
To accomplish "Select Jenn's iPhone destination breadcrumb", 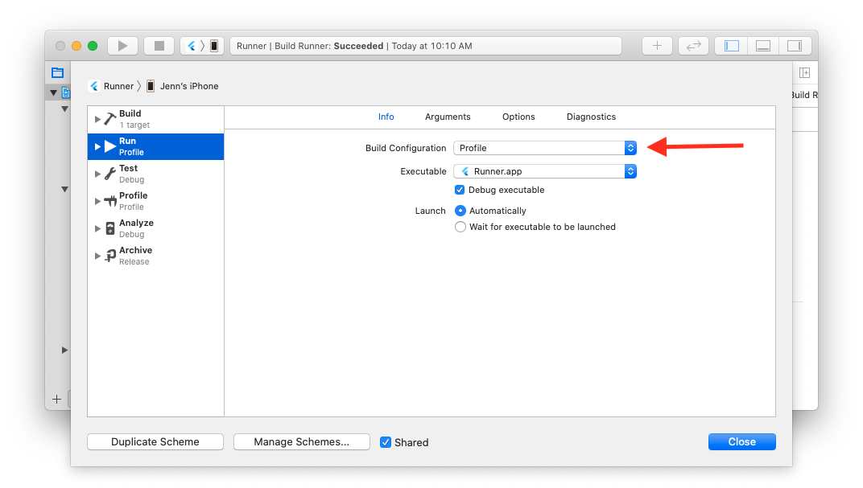I will pyautogui.click(x=188, y=86).
